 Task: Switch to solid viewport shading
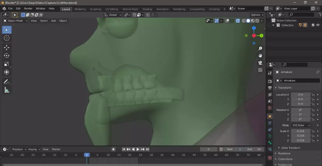(248, 21)
